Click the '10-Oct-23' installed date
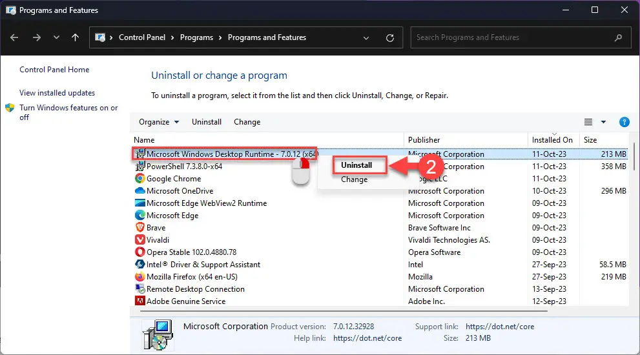This screenshot has width=640, height=355. (x=549, y=191)
